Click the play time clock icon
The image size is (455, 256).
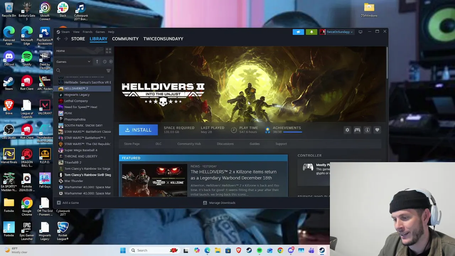(234, 130)
